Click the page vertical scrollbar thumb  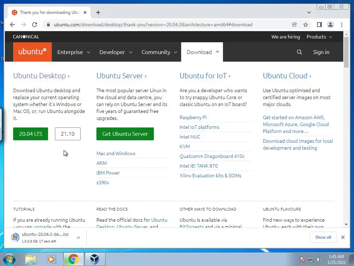[x=346, y=52]
